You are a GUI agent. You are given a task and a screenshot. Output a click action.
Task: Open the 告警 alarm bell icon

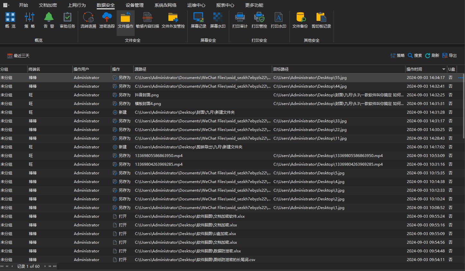[49, 20]
